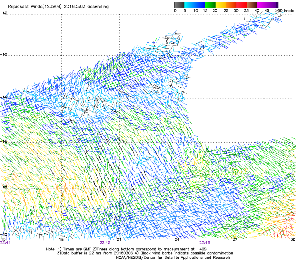Click the latitude label -48

coord(4,187)
